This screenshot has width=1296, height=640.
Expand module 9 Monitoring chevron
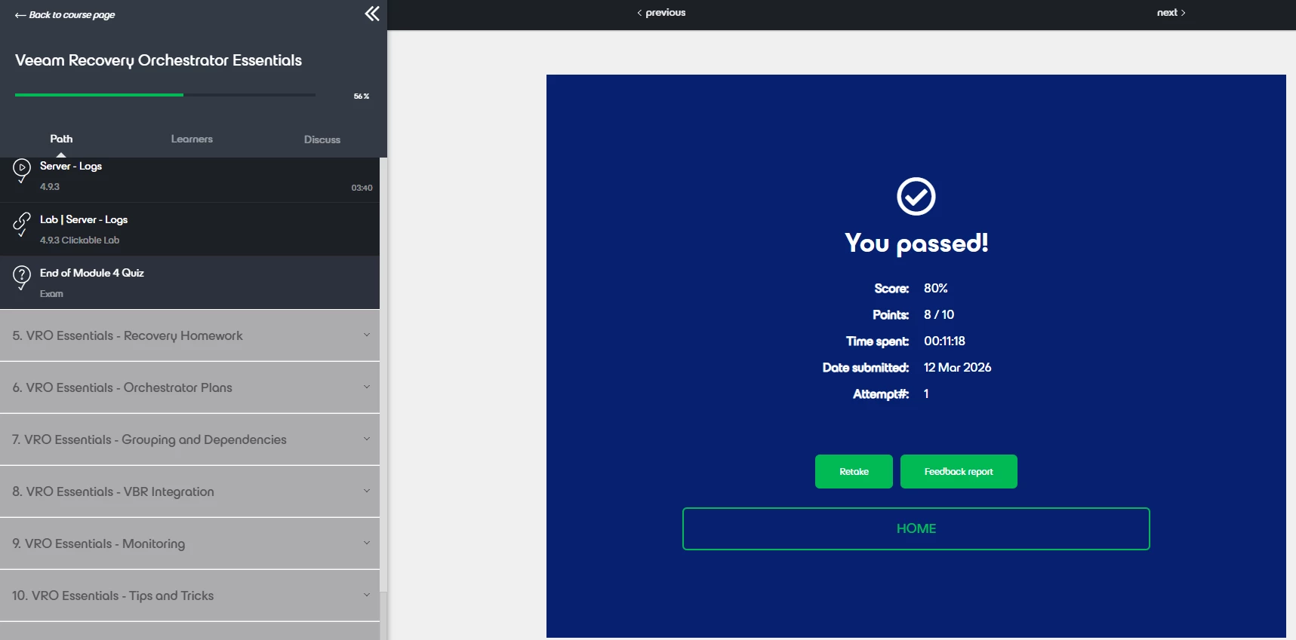tap(367, 544)
